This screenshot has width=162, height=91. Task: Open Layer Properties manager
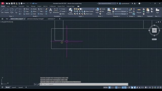pyautogui.click(x=70, y=11)
